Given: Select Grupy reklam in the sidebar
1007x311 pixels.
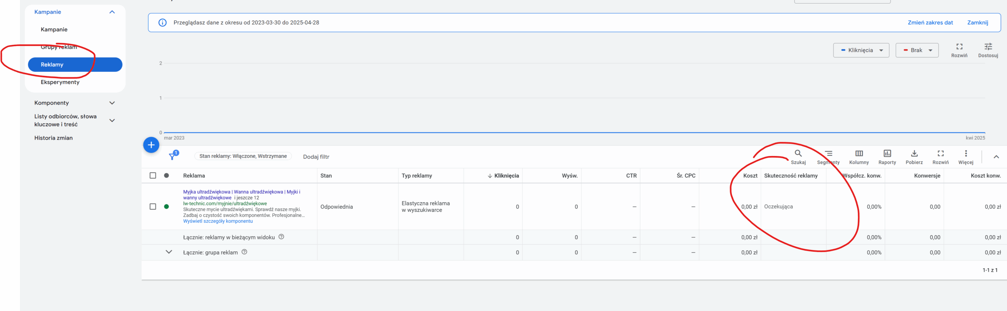Looking at the screenshot, I should click(59, 47).
